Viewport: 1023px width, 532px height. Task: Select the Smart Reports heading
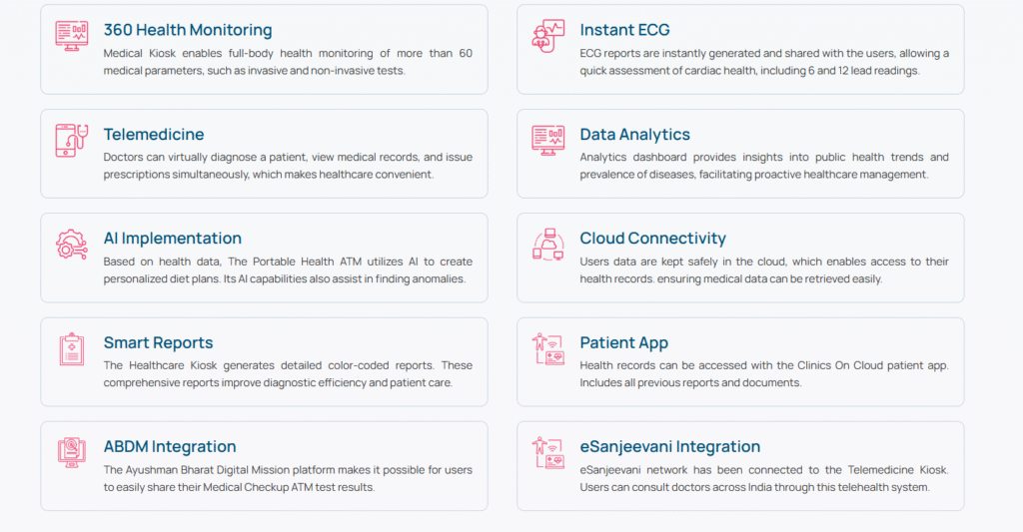pyautogui.click(x=158, y=343)
